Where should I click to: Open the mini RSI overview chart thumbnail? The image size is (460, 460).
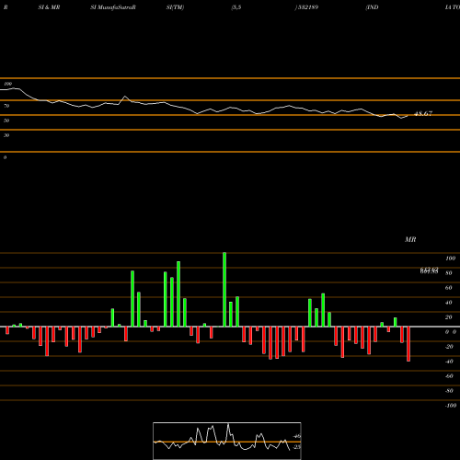click(x=227, y=441)
